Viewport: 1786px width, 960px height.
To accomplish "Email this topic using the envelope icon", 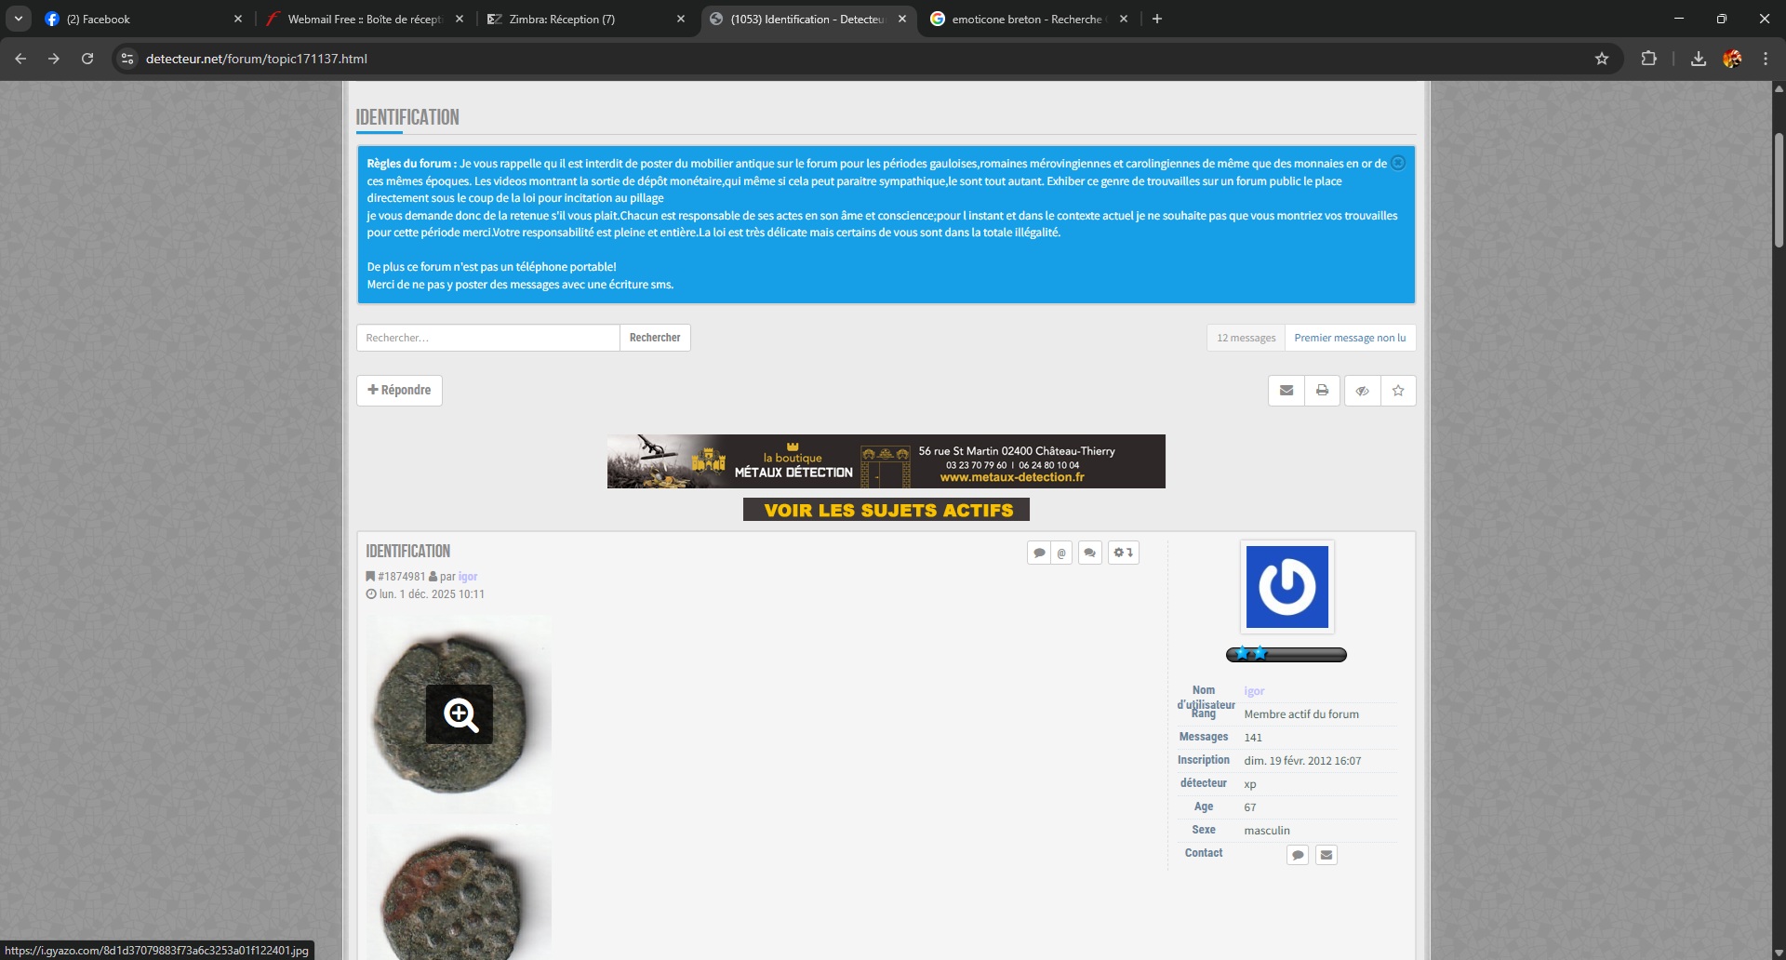I will [x=1286, y=391].
